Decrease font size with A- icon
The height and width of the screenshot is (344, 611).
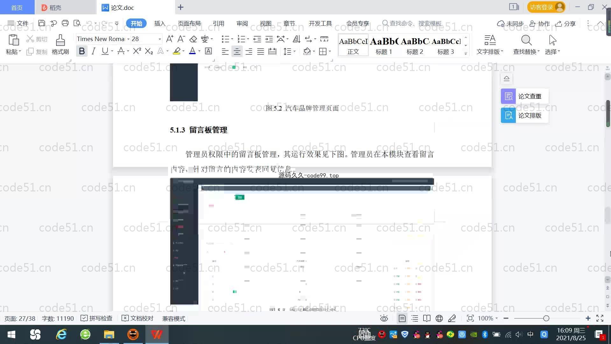click(x=181, y=39)
